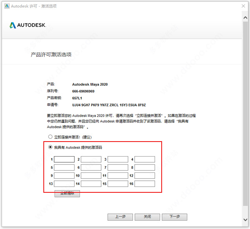Select the 立即连接并激活 radio option

coord(50,137)
